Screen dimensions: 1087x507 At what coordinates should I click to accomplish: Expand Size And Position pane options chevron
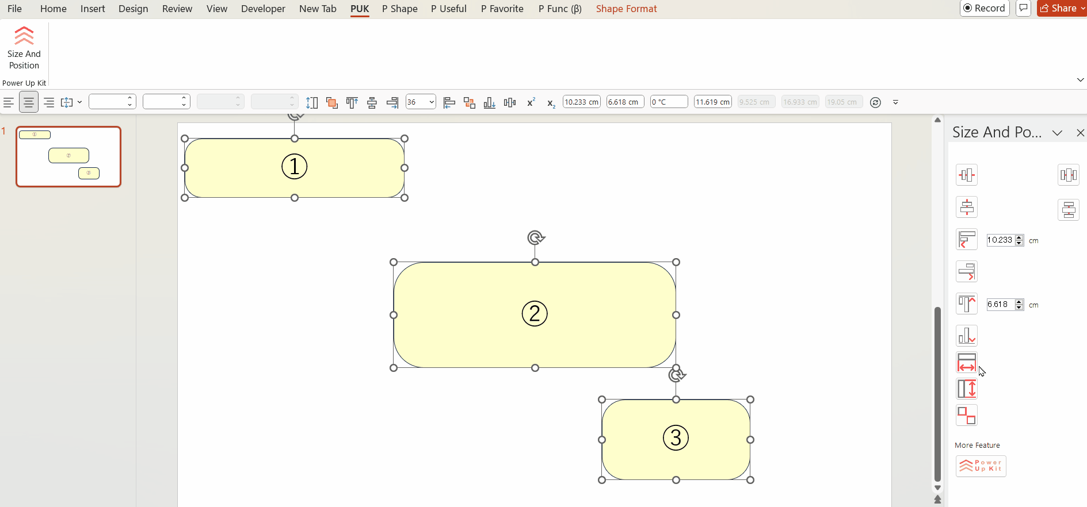1057,133
